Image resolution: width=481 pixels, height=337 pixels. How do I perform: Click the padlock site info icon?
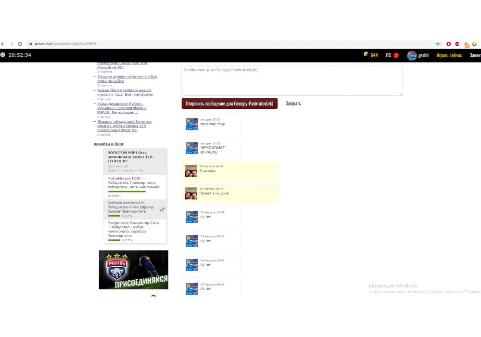[30, 44]
